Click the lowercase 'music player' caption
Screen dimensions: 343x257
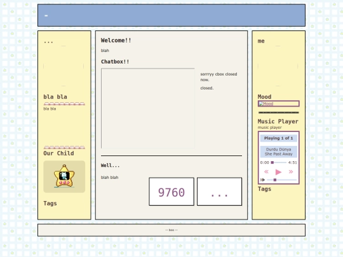(x=270, y=128)
